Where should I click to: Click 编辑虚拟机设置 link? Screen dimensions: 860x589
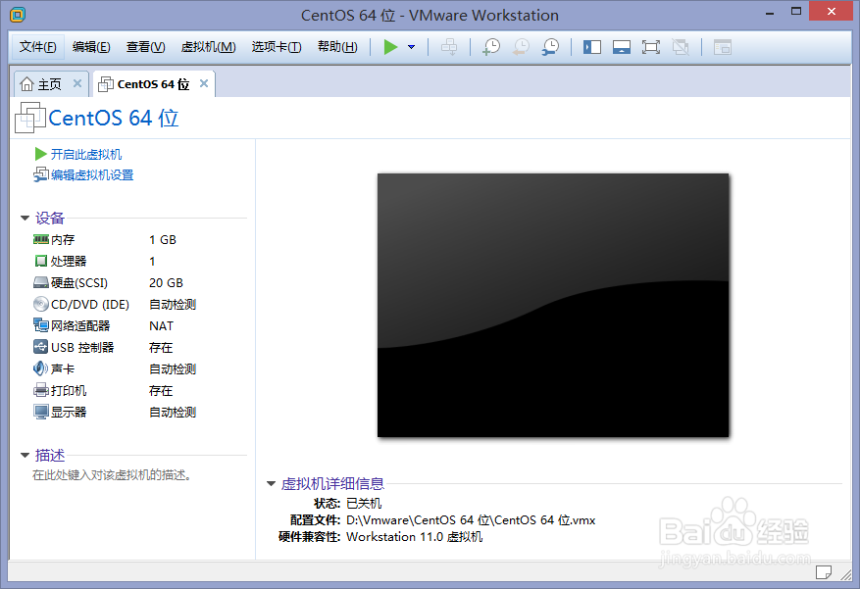[92, 175]
